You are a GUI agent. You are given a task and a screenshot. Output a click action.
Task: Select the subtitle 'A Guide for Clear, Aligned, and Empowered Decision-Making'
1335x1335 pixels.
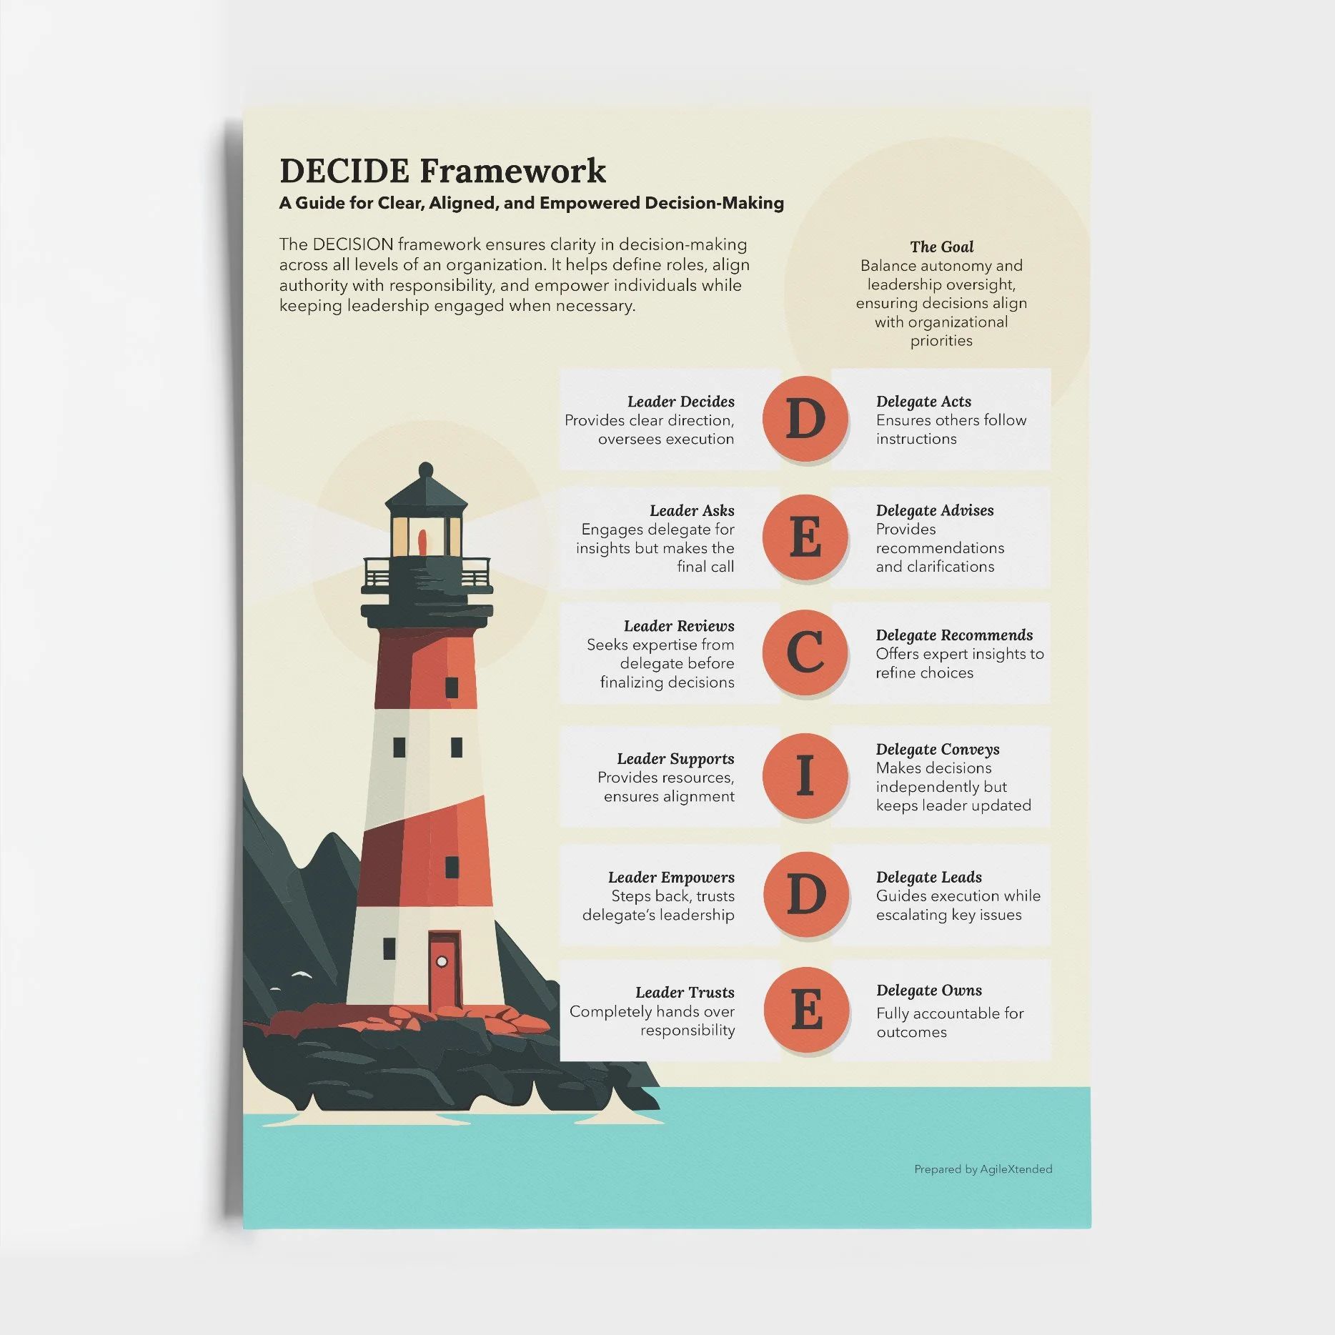click(x=532, y=204)
